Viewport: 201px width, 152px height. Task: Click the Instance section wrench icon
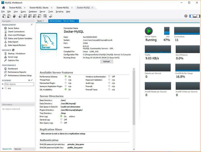coord(13,50)
